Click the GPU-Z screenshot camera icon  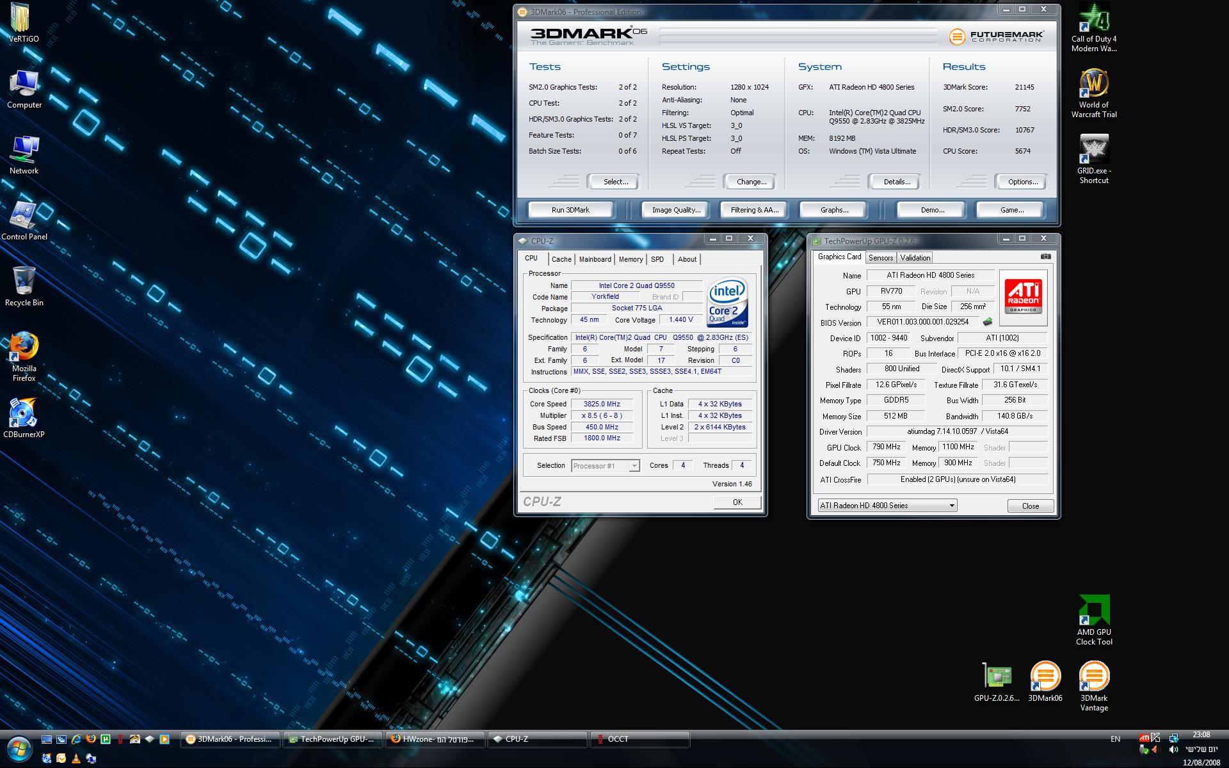[x=1045, y=257]
